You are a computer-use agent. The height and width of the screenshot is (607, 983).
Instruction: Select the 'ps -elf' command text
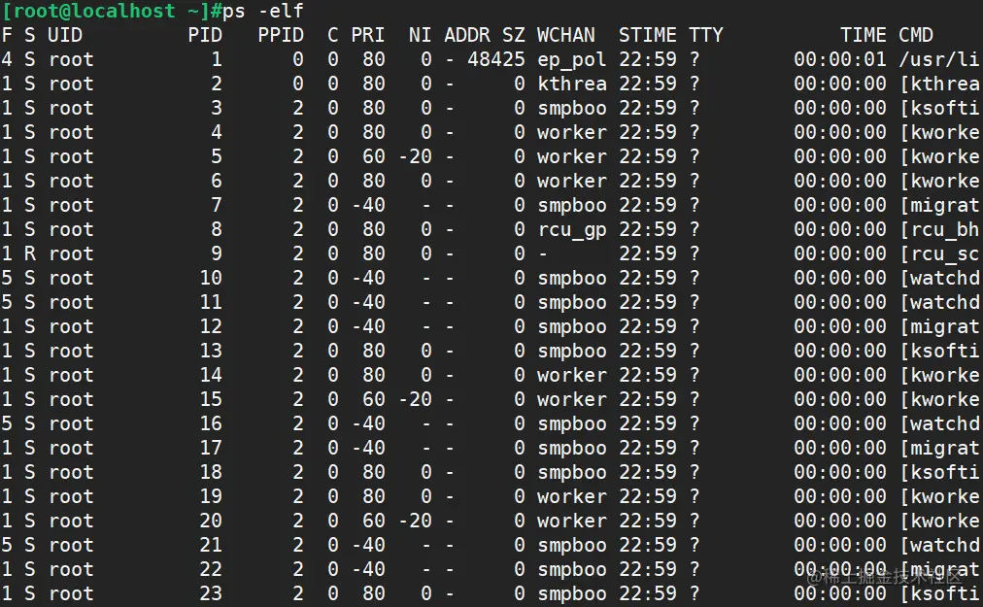coord(262,11)
